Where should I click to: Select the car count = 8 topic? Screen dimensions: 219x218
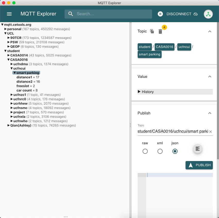[x=27, y=90]
